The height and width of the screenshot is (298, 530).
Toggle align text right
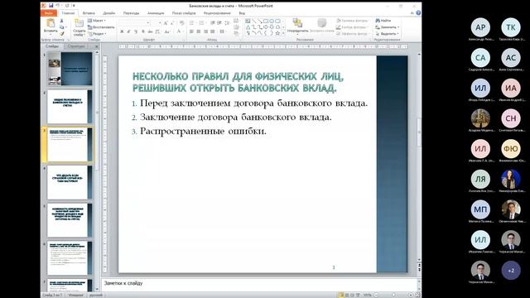click(x=205, y=31)
